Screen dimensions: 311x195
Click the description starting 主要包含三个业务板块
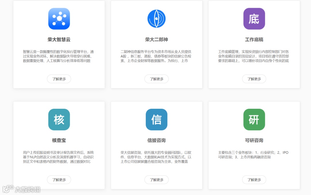tap(253, 155)
